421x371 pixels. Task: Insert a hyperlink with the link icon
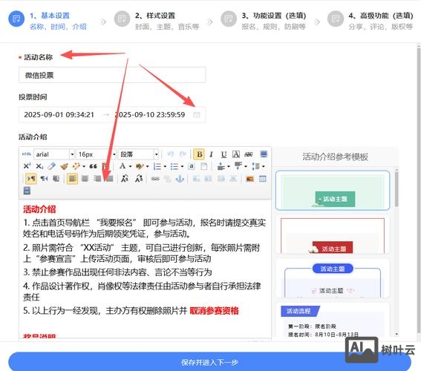pos(155,179)
